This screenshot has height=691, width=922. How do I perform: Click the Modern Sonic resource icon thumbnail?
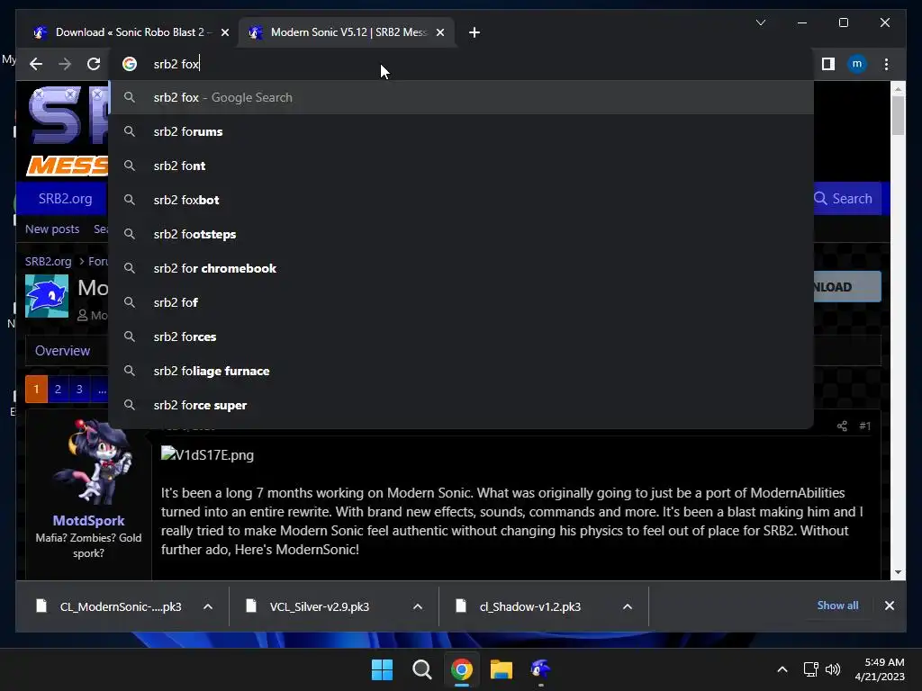coord(47,296)
